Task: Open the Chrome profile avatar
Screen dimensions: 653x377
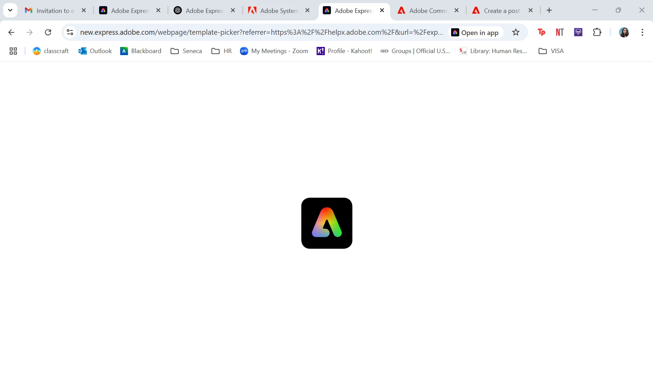Action: [624, 32]
